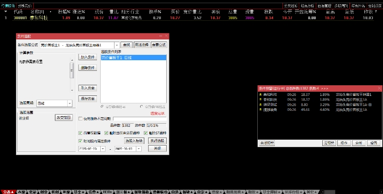Screen dimensions: 383x194
Task: Click the >>> arrows in the alert window title
Action: click(x=324, y=88)
